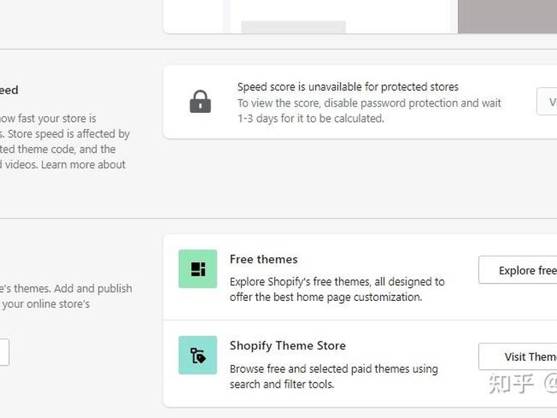
Task: Click the cut-off button beside speed score message
Action: 547,102
